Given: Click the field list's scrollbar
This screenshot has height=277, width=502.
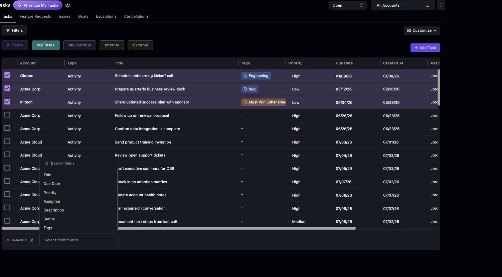Looking at the screenshot, I should pyautogui.click(x=117, y=200).
